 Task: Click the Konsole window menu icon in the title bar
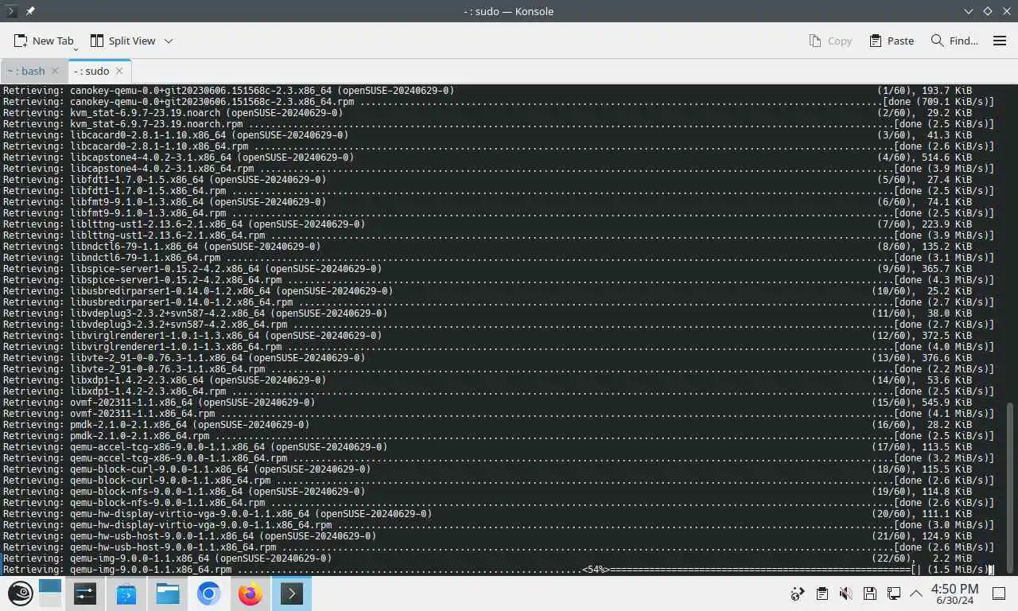[11, 11]
